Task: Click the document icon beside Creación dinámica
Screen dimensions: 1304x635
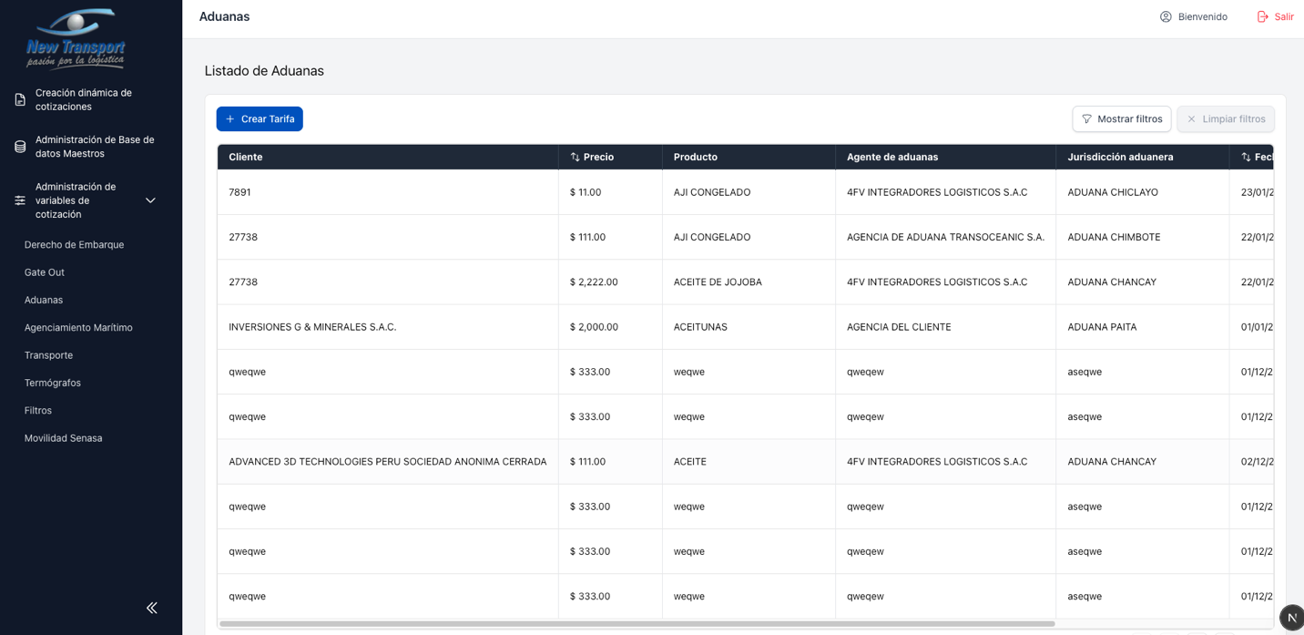Action: tap(20, 99)
